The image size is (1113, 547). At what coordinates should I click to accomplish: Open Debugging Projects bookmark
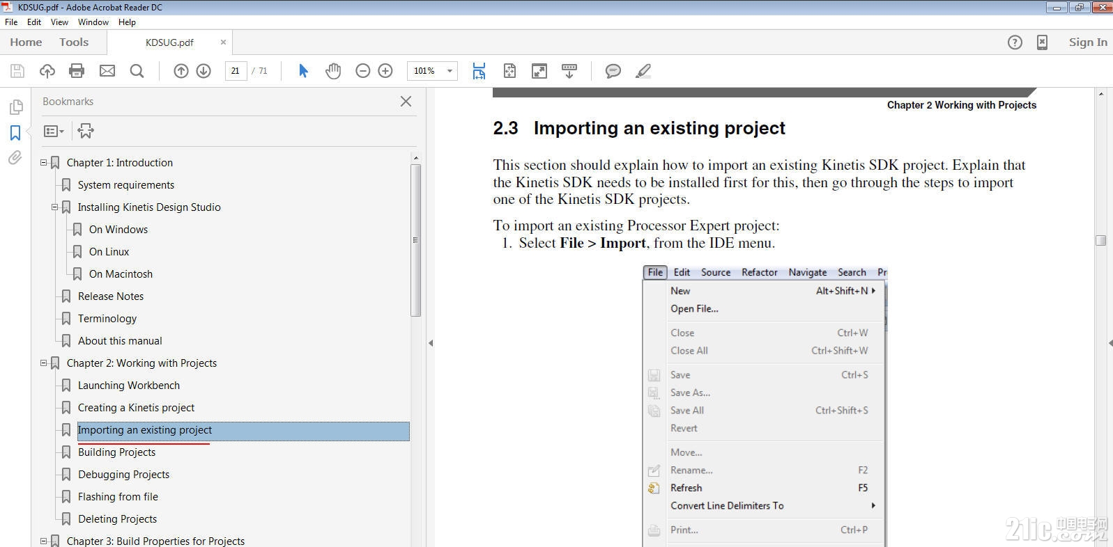(x=123, y=475)
